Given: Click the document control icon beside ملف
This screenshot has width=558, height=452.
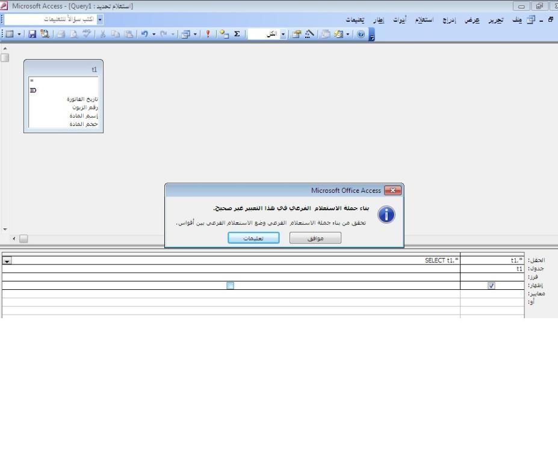Looking at the screenshot, I should coord(530,20).
